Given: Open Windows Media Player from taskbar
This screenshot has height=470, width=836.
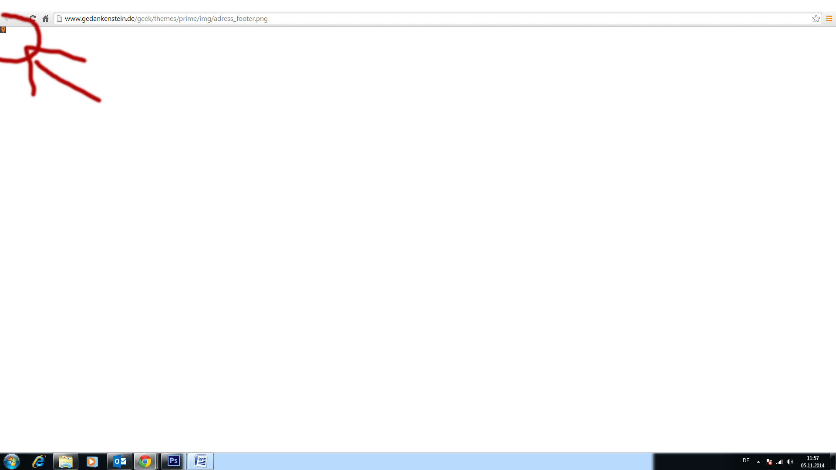Looking at the screenshot, I should click(x=92, y=461).
